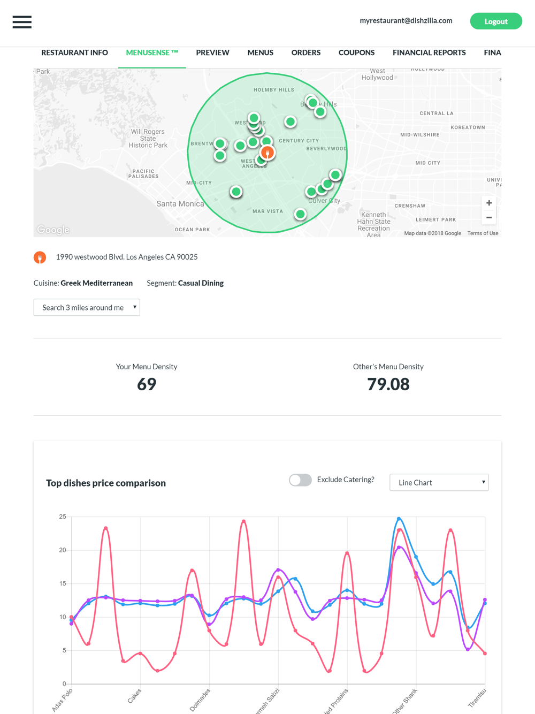
Task: Open the map Terms of Use link
Action: pos(483,233)
